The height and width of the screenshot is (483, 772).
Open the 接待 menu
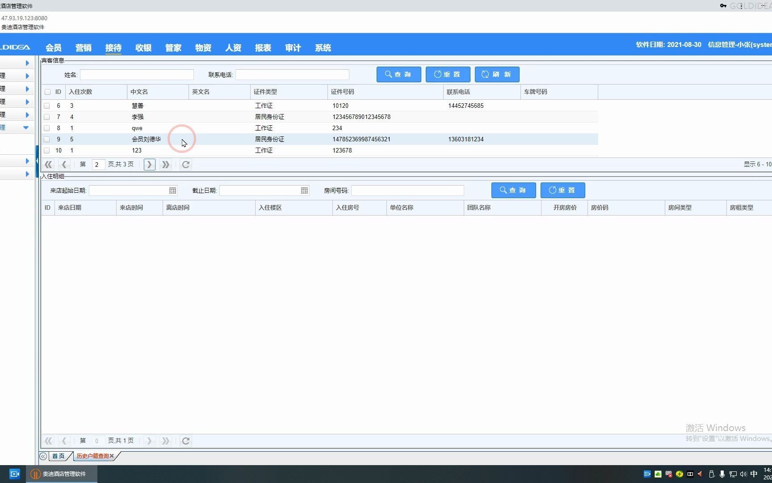click(113, 48)
